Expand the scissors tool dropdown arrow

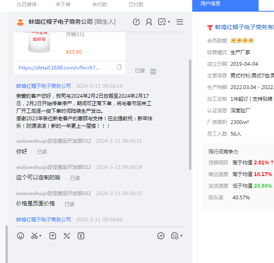40,236
